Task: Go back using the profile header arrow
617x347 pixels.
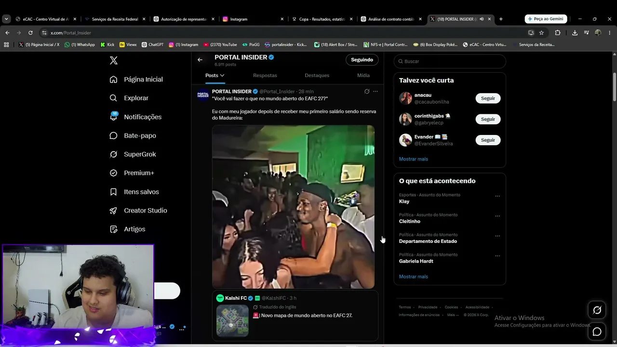Action: (200, 60)
